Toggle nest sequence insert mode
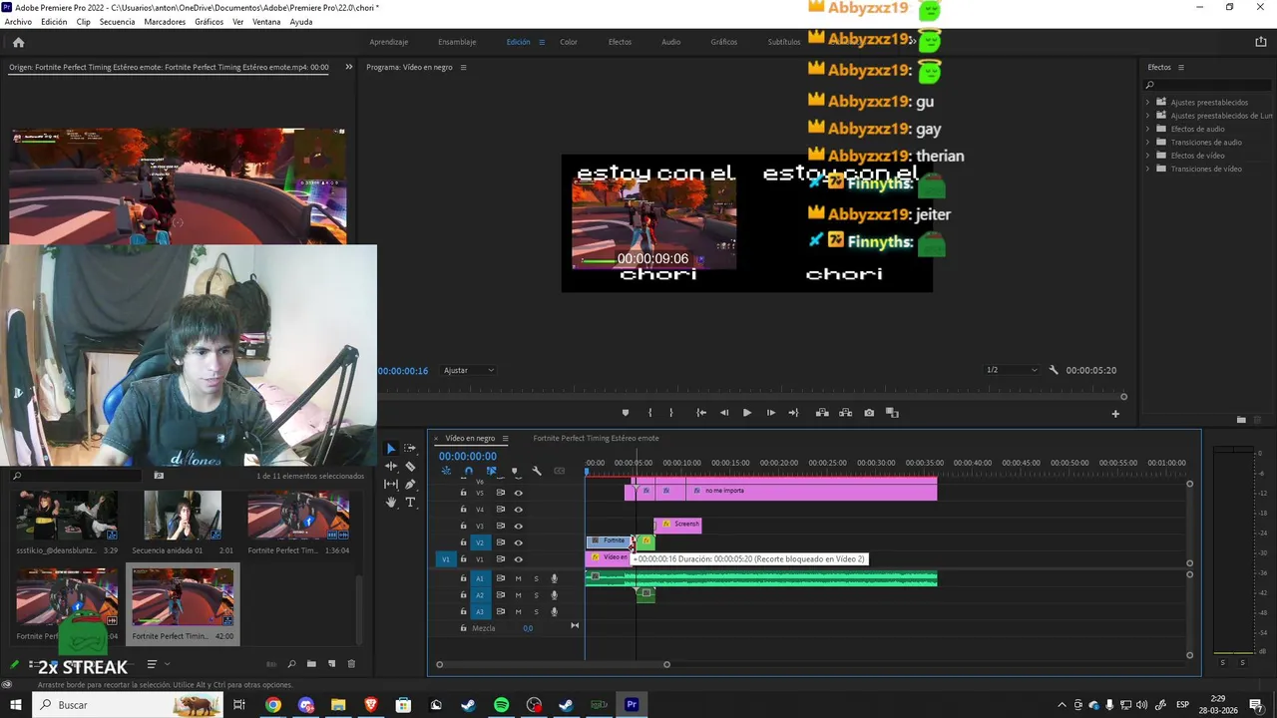 tap(446, 471)
